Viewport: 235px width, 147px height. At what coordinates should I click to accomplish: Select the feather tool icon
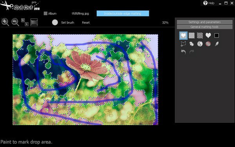(217, 44)
